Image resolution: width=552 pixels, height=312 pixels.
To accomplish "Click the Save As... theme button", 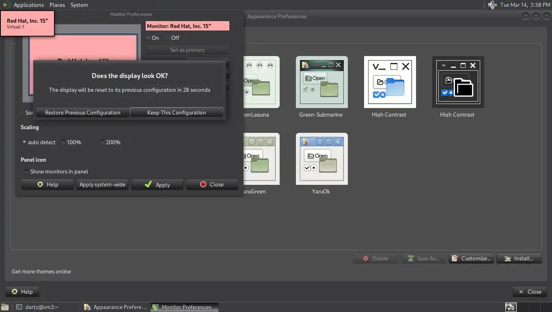I will pos(423,258).
